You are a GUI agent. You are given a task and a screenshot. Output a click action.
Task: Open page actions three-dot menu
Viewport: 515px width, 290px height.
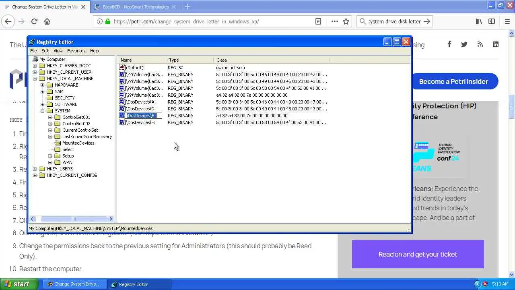(335, 21)
